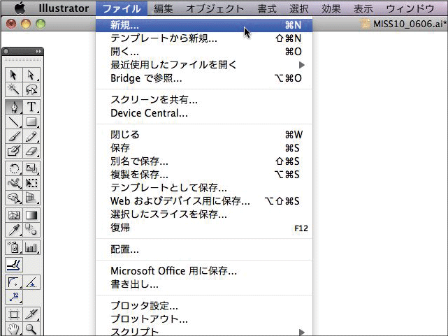Image resolution: width=448 pixels, height=336 pixels.
Task: Open the Apple menu
Action: [x=19, y=8]
